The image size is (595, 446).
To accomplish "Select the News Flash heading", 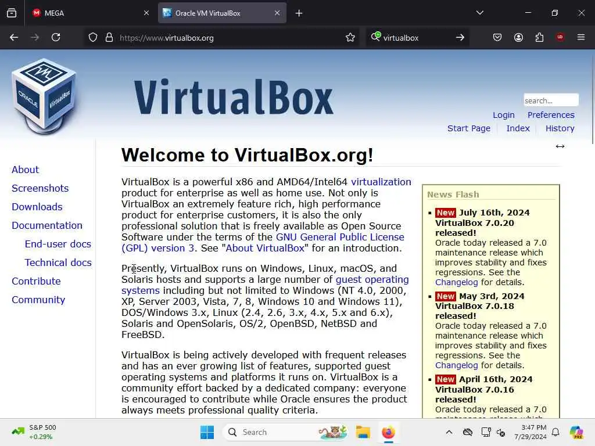I will 453,195.
